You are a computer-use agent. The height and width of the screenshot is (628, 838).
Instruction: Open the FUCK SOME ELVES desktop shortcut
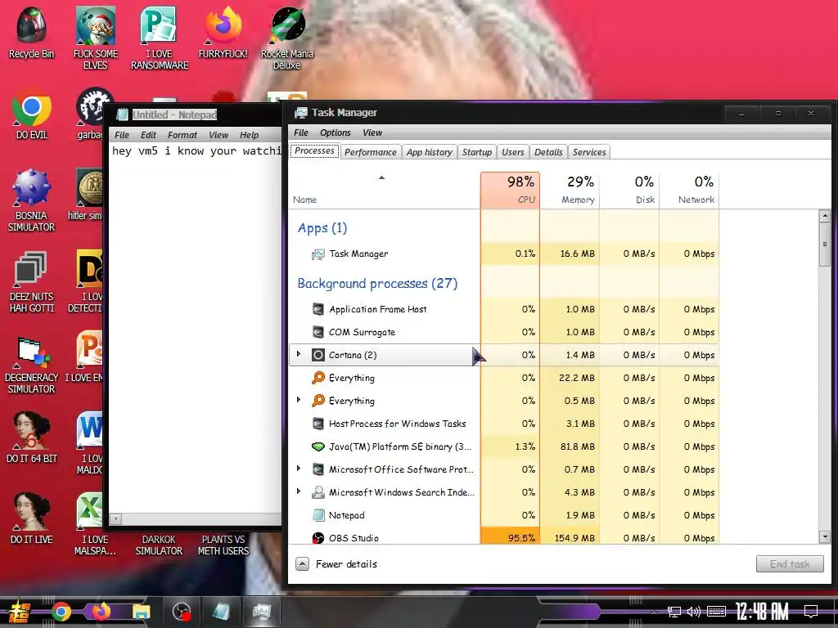[96, 38]
